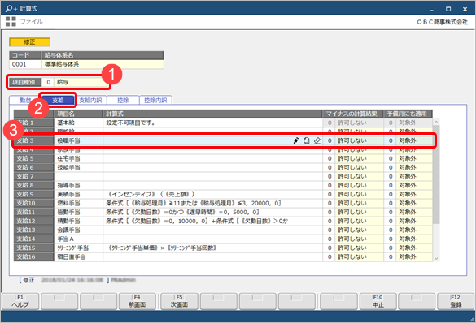Click the F1 ヘルプ button

(20, 301)
